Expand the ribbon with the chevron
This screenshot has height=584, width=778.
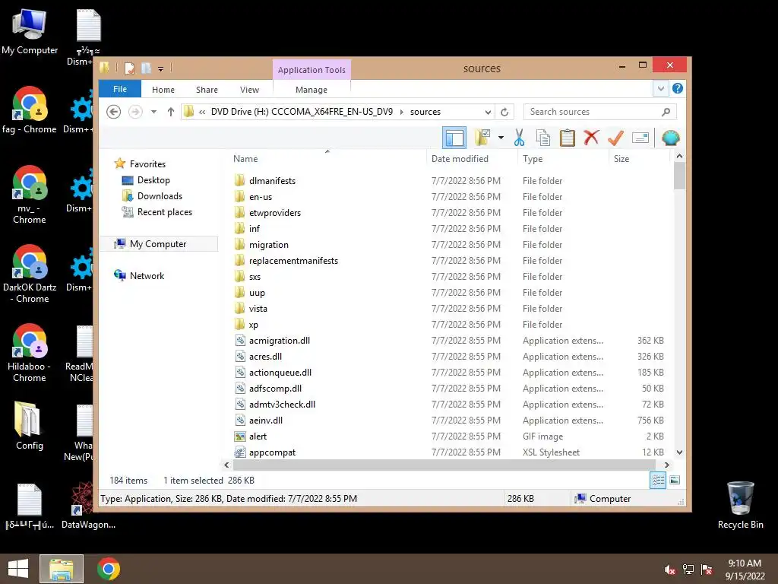(x=660, y=89)
